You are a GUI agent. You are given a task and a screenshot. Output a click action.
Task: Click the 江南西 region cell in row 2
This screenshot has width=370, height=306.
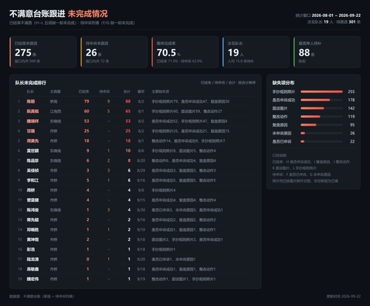[55, 112]
